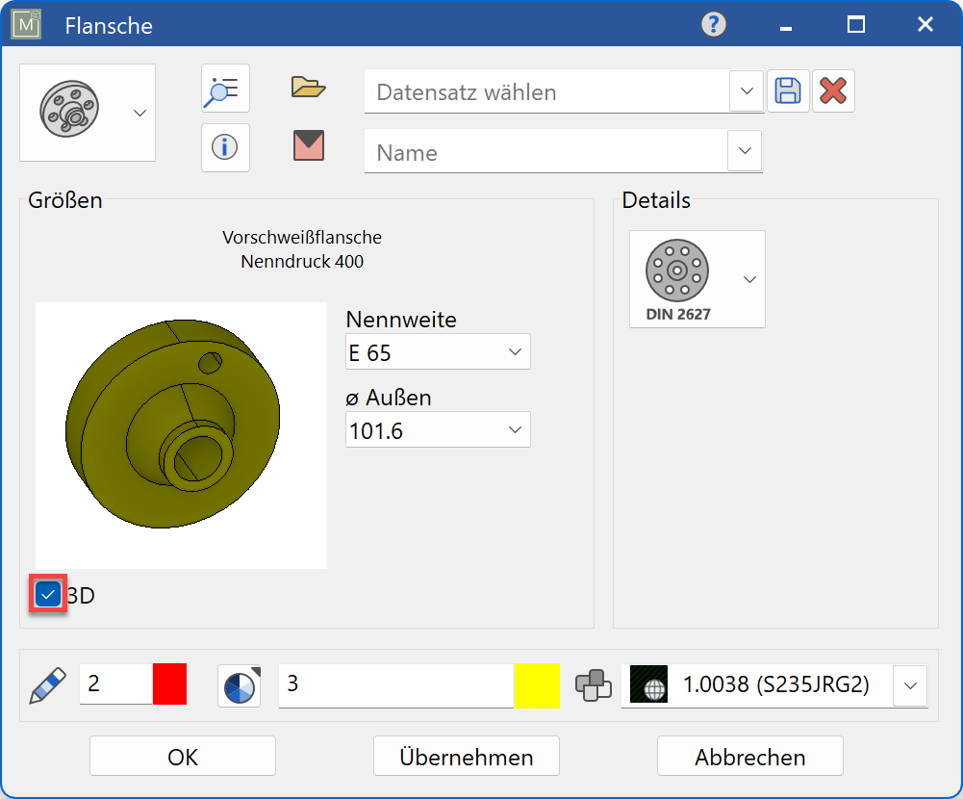This screenshot has width=963, height=799.
Task: Click the yellow layer color swatch
Action: [537, 685]
